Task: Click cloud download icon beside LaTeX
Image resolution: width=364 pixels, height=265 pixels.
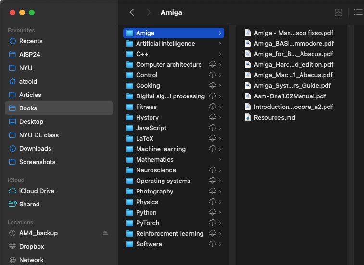Action: click(x=213, y=138)
